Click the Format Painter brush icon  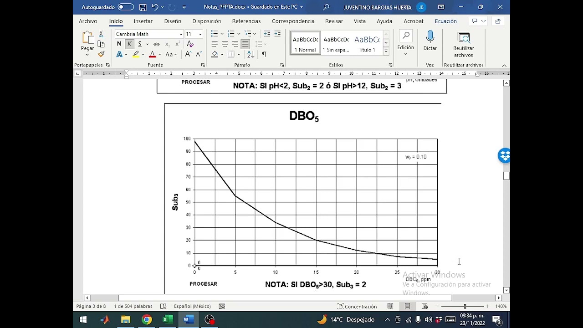[101, 54]
